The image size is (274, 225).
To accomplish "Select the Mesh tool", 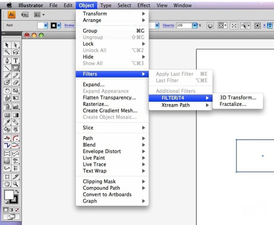I will (x=7, y=115).
